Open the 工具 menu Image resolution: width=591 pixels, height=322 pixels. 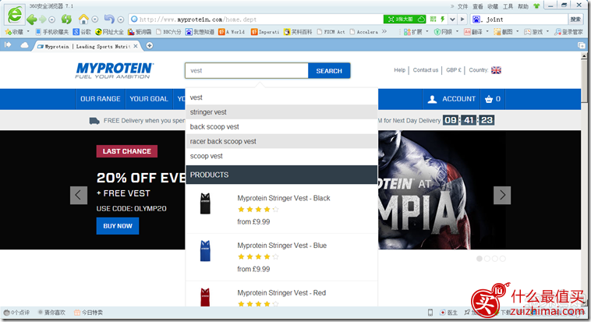[x=508, y=6]
